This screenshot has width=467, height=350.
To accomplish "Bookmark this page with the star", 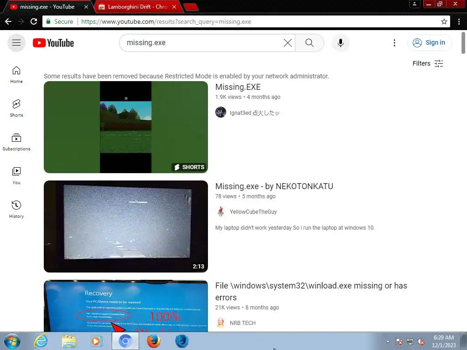I will [444, 21].
